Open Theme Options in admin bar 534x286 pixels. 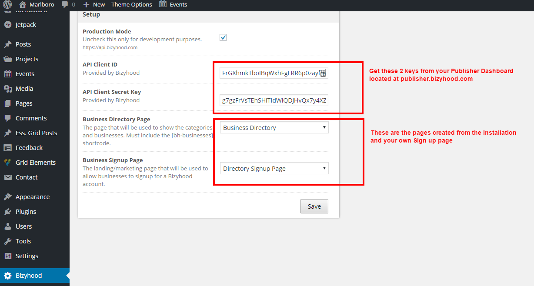(132, 5)
